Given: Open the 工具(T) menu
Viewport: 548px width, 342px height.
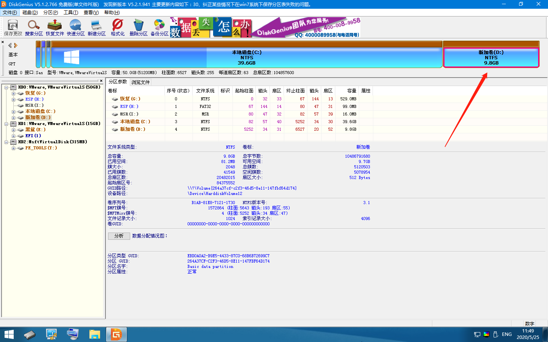Looking at the screenshot, I should [71, 13].
